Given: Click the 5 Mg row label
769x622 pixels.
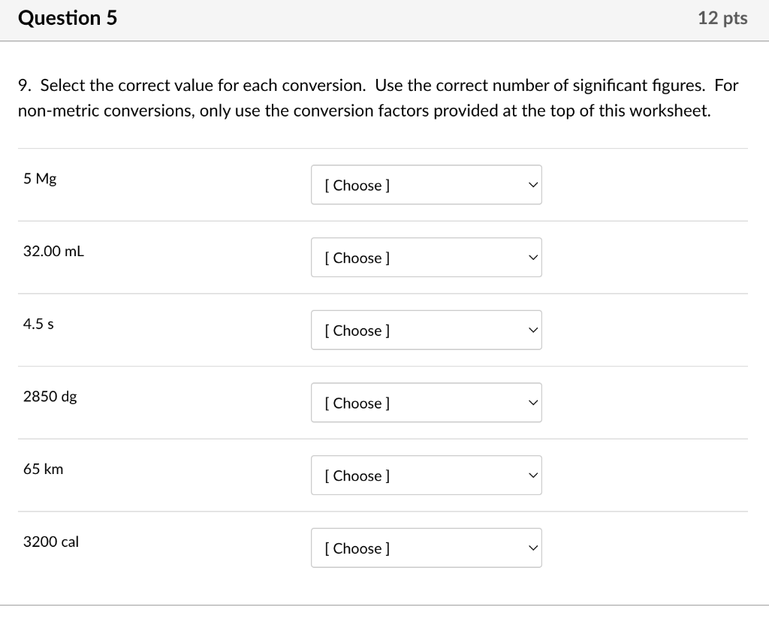Looking at the screenshot, I should (39, 179).
